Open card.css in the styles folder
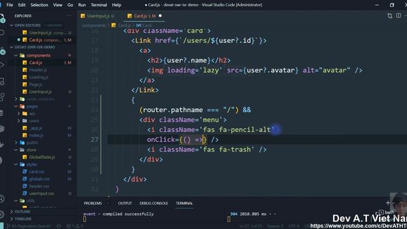 tap(36, 172)
